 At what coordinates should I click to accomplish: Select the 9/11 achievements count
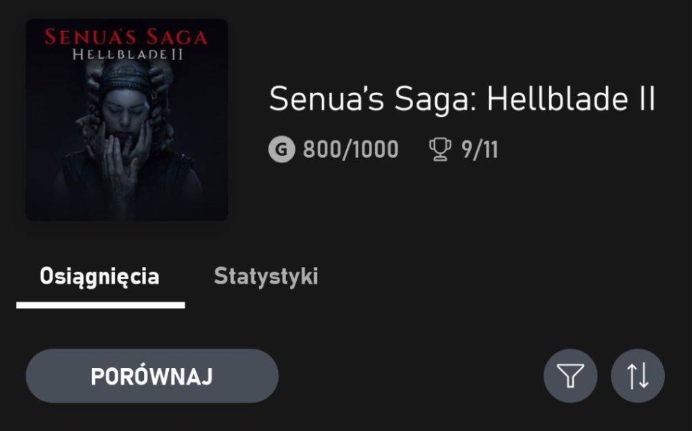pos(480,149)
